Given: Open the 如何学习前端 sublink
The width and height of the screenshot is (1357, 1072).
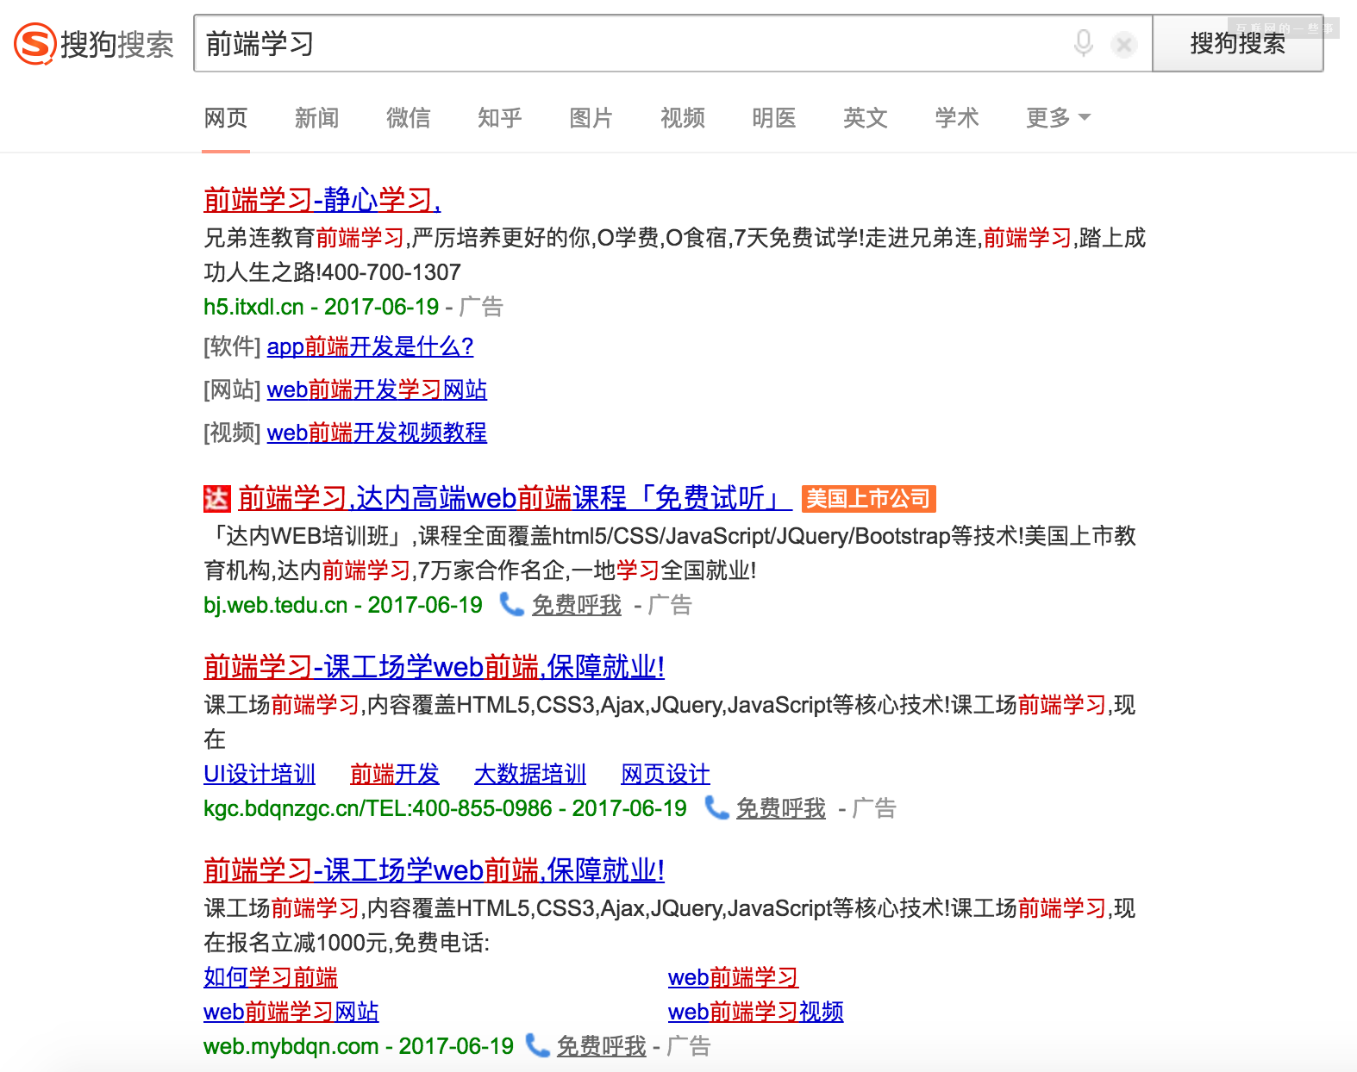Looking at the screenshot, I should [x=271, y=977].
